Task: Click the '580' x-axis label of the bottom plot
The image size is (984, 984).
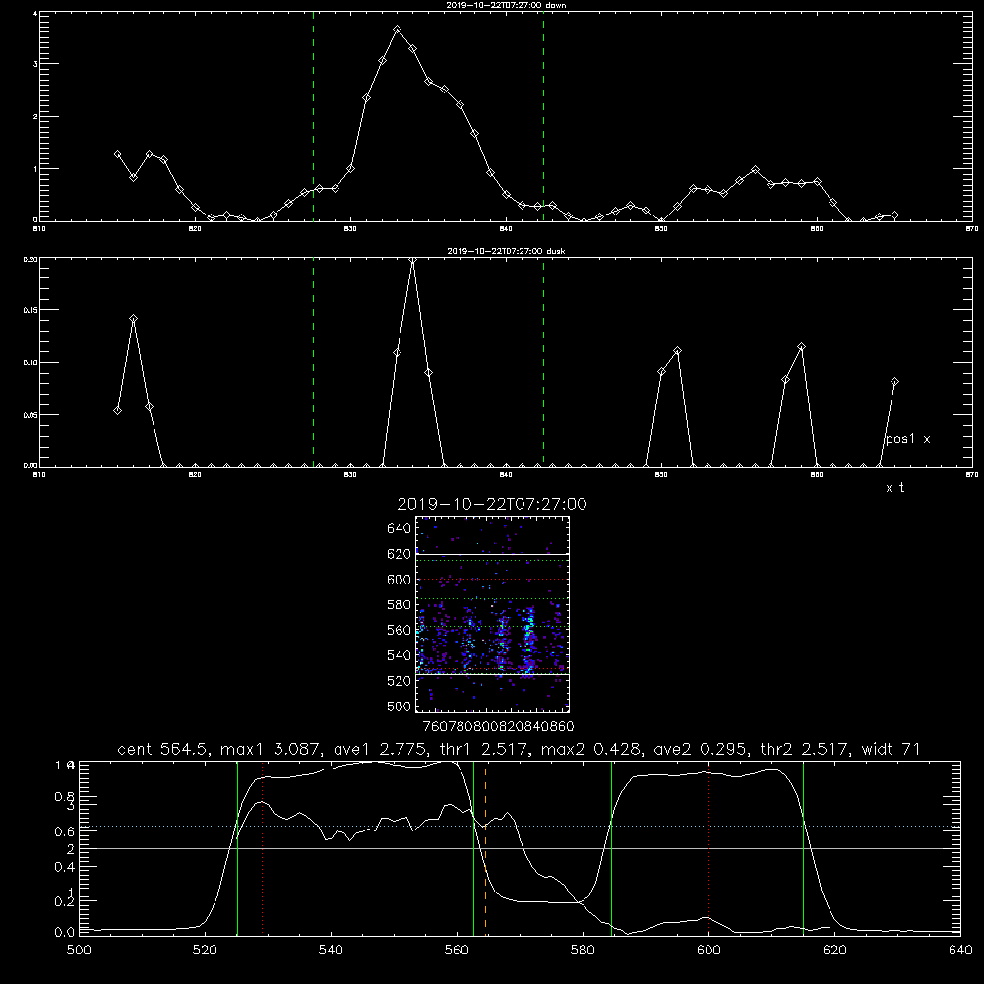Action: point(583,951)
